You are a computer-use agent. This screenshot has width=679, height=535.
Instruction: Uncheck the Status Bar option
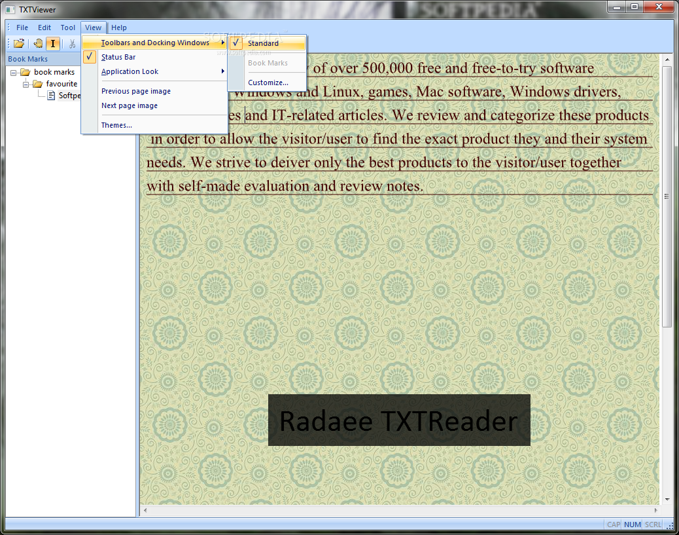pyautogui.click(x=89, y=57)
